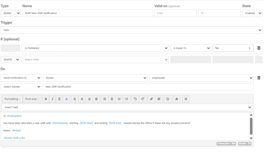
Task: Click the Roster Shift Link placeholder
Action: pyautogui.click(x=14, y=138)
